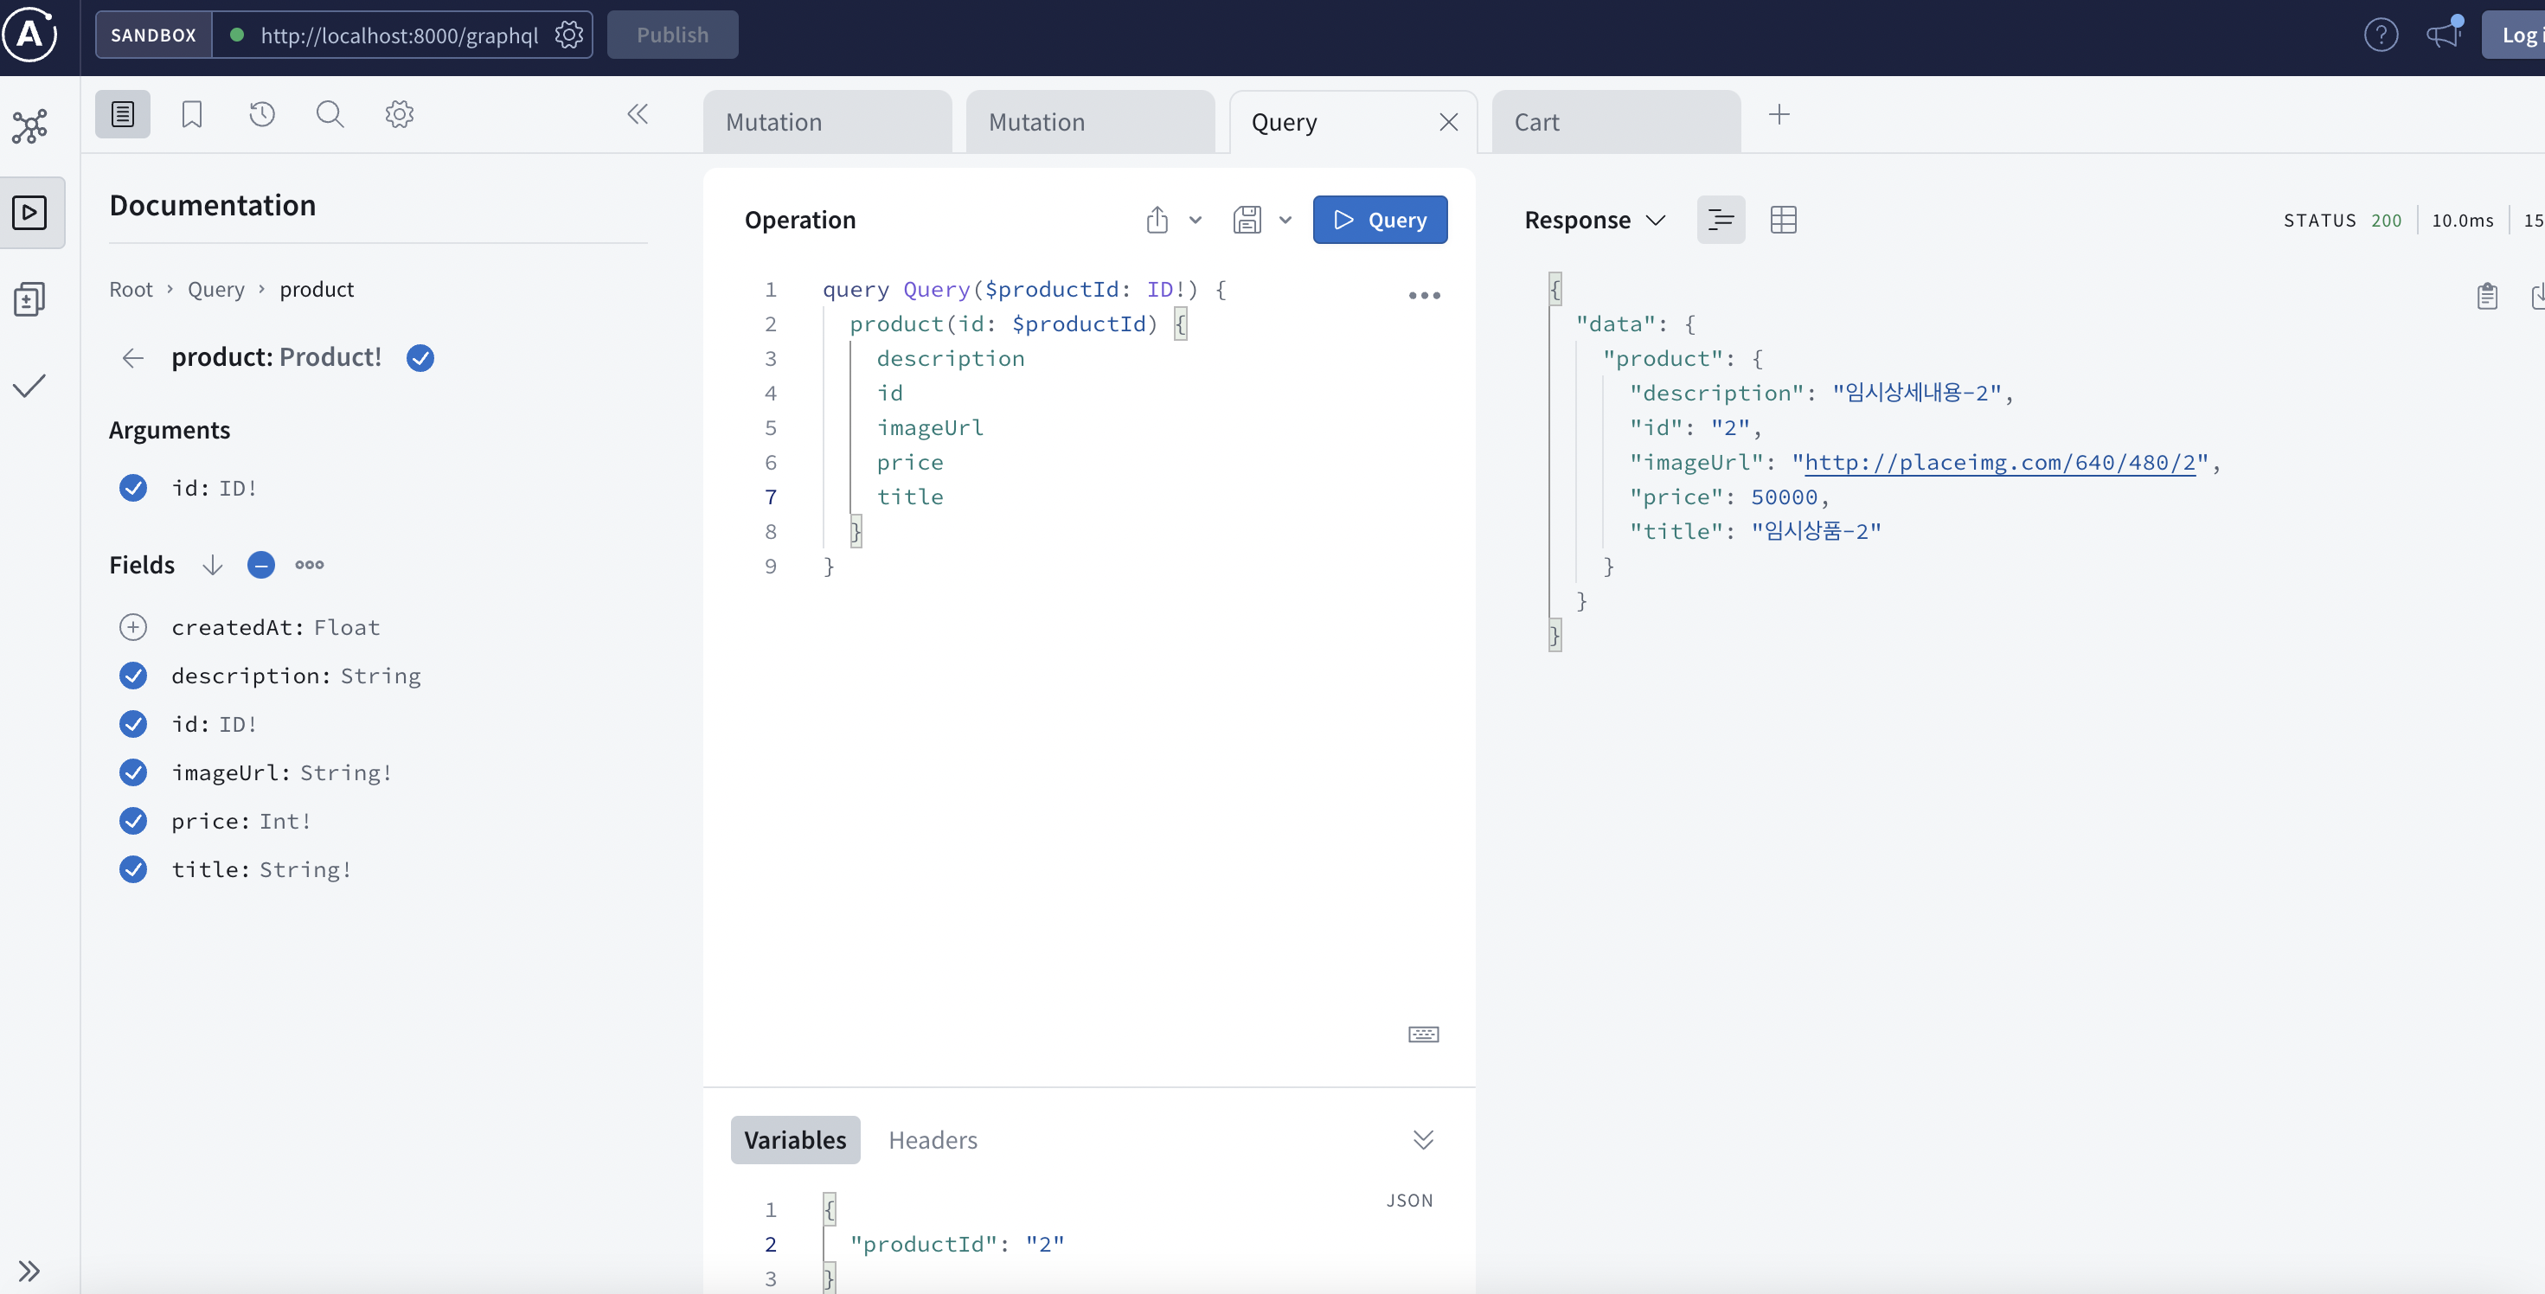
Task: Open the Schema graph icon in sidebar
Action: point(29,126)
